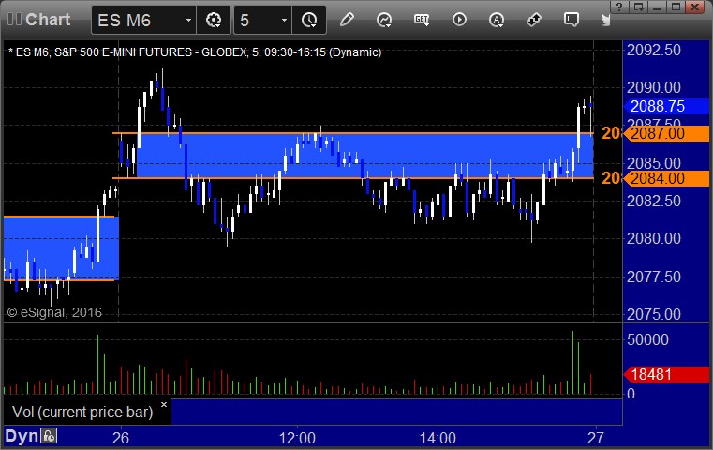Click the 12:00 time axis label

point(297,438)
